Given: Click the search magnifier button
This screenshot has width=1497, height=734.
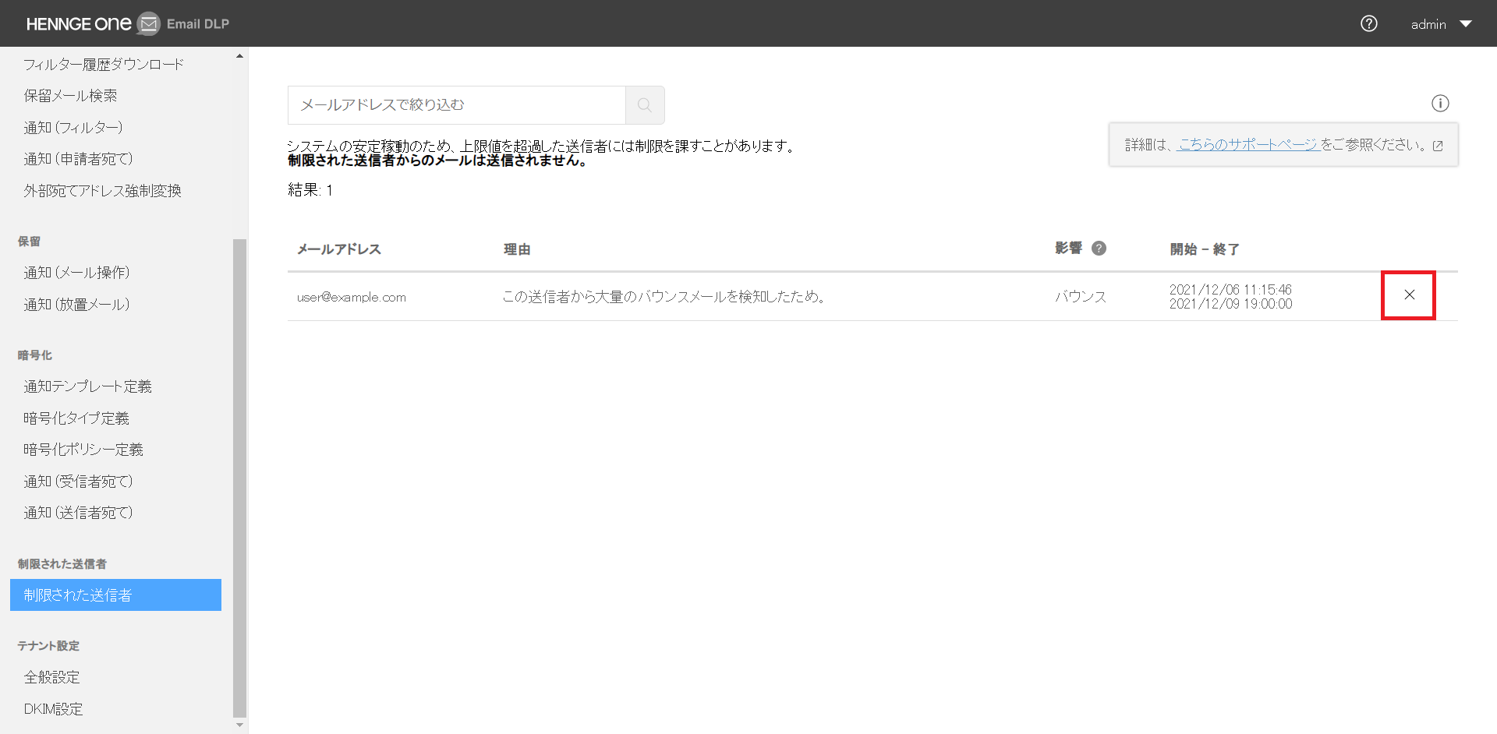Looking at the screenshot, I should 645,105.
